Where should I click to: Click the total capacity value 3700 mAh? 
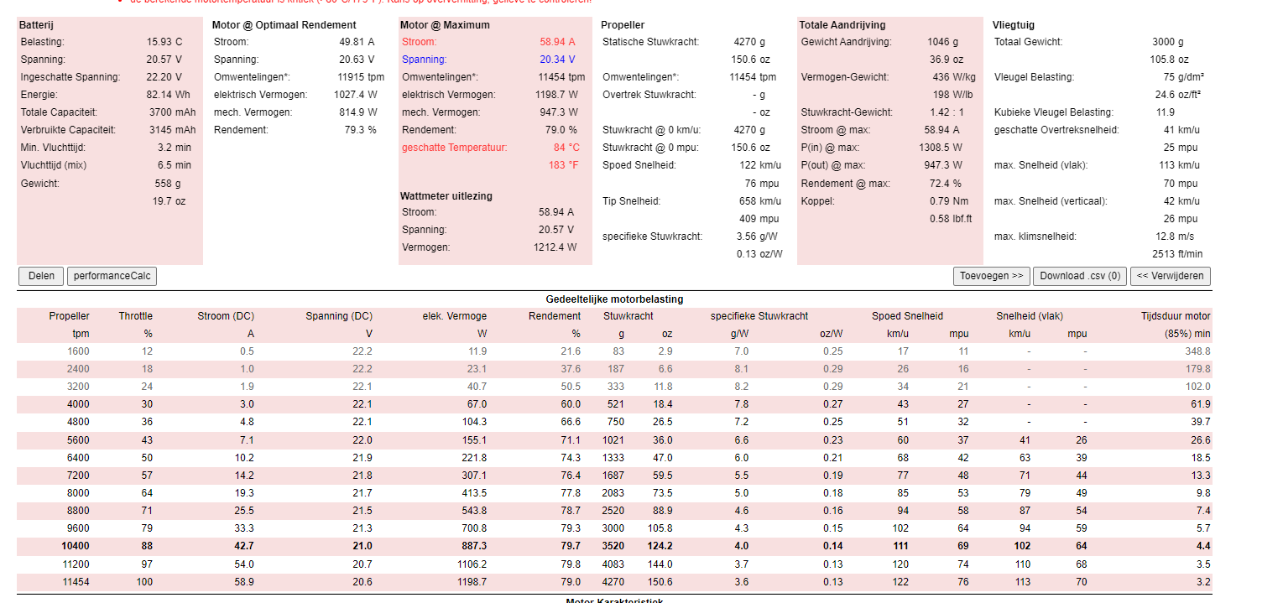[171, 112]
